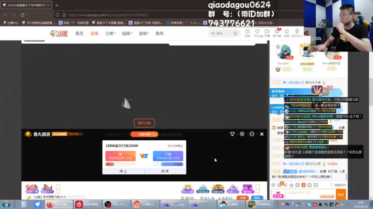
Task: Click volume speaker icon in system tray
Action: 343,204
